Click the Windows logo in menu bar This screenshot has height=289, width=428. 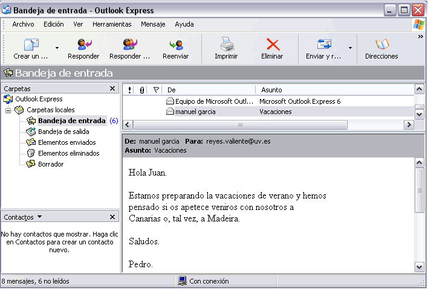(419, 25)
